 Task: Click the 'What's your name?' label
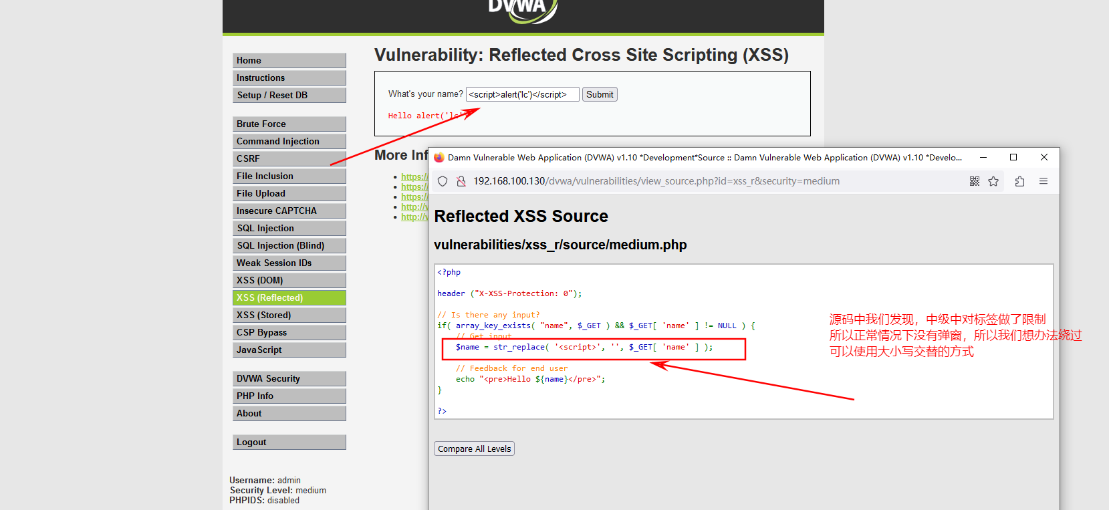click(x=426, y=94)
